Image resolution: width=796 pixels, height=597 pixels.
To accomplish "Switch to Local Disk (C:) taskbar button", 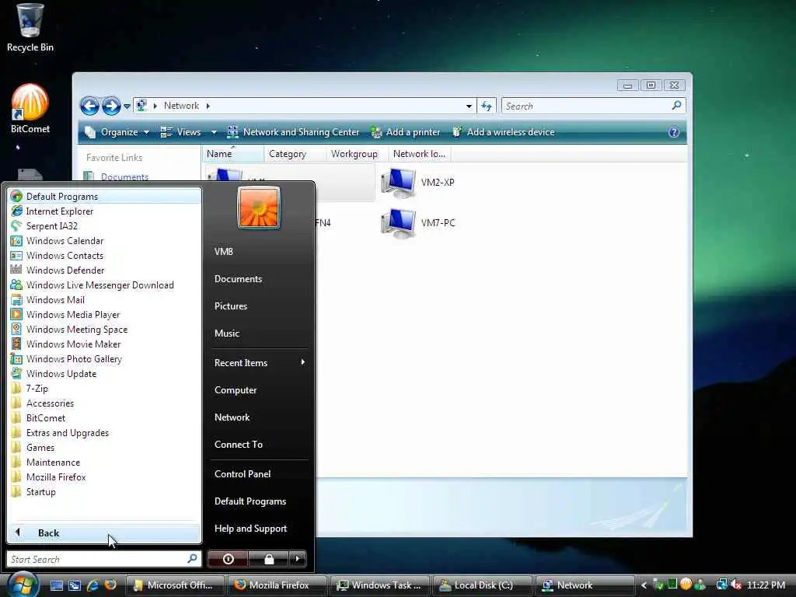I will (x=483, y=585).
